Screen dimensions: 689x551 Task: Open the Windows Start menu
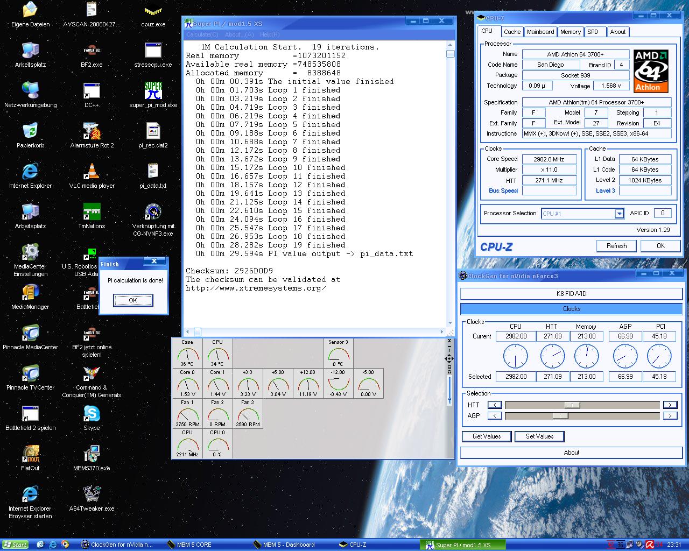[15, 545]
